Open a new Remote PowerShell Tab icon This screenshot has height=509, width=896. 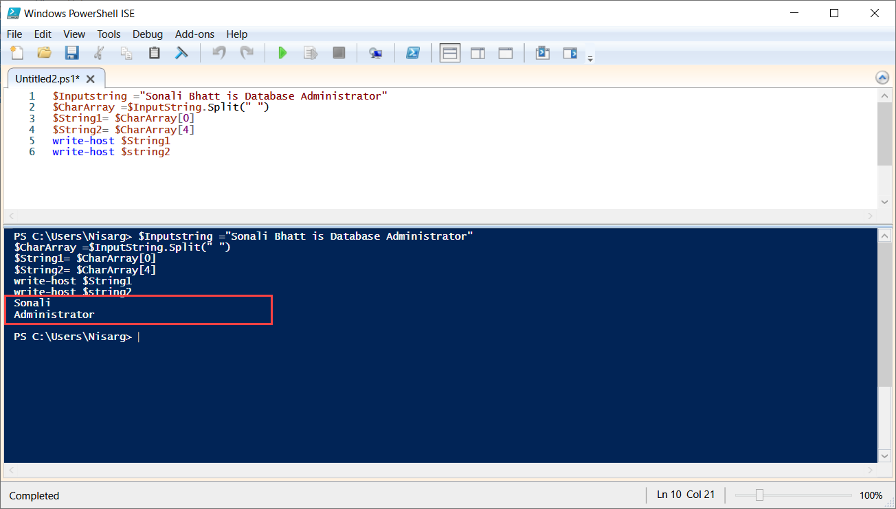[x=375, y=52]
